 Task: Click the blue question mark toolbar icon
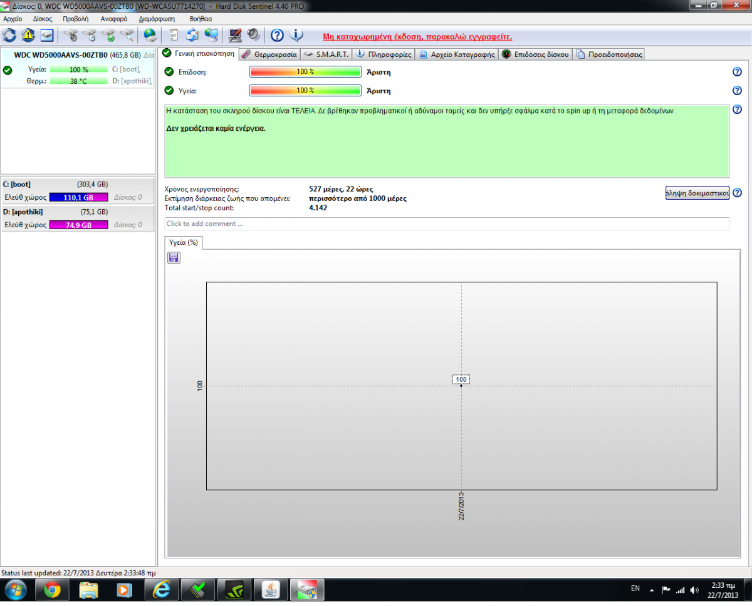click(277, 35)
